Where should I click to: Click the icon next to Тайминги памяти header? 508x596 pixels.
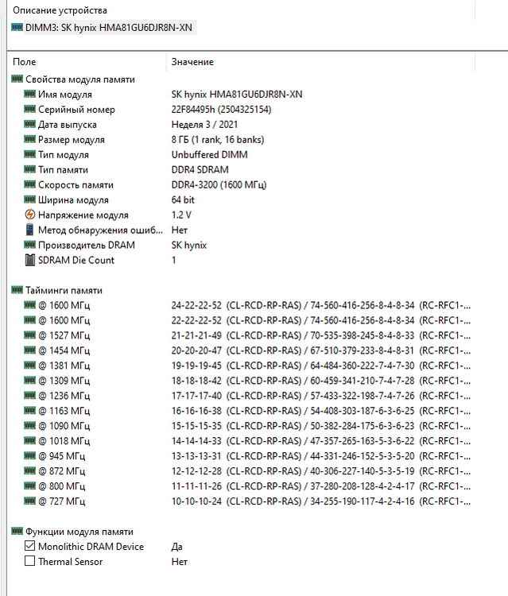point(17,290)
